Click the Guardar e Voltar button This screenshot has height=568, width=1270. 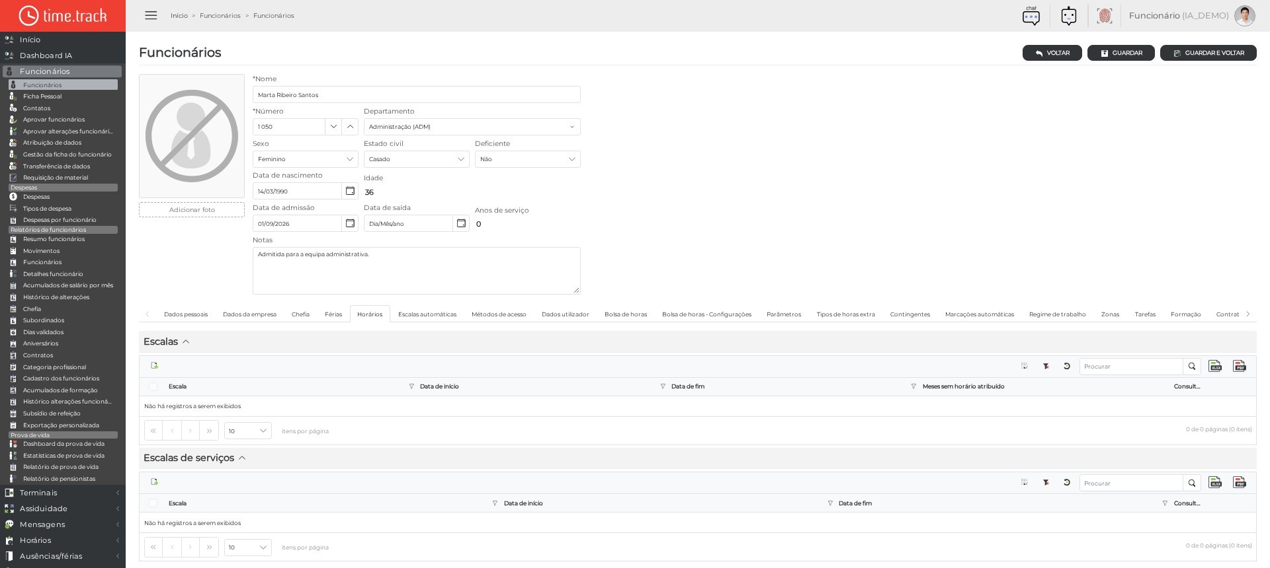[x=1208, y=53]
